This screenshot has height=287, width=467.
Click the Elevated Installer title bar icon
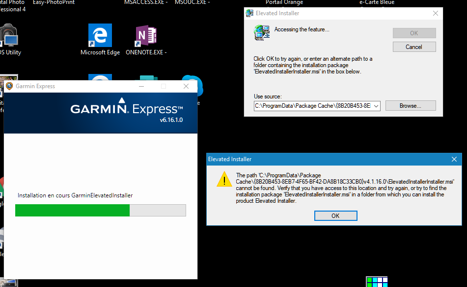(249, 13)
